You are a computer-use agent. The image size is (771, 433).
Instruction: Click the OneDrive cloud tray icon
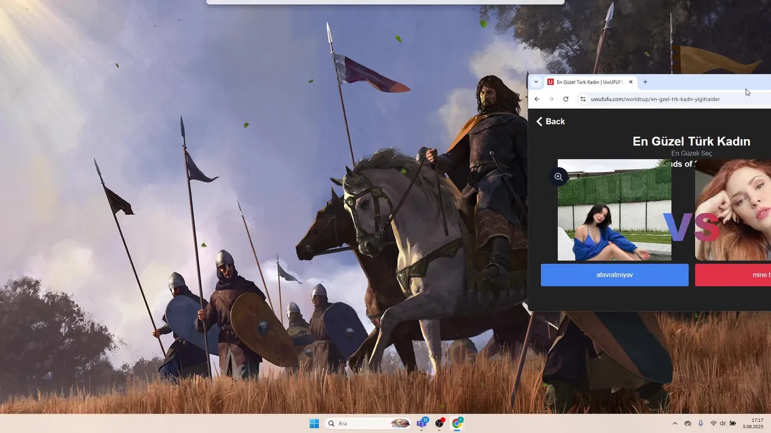(x=688, y=423)
